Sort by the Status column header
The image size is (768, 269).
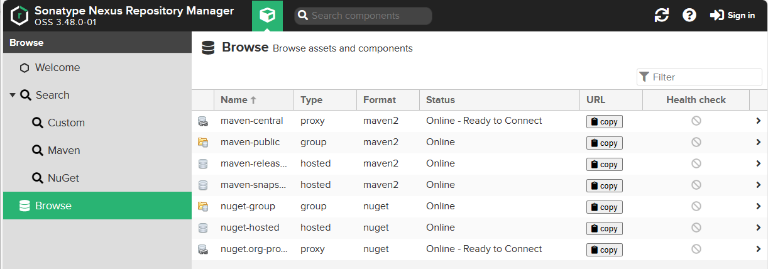pos(500,100)
